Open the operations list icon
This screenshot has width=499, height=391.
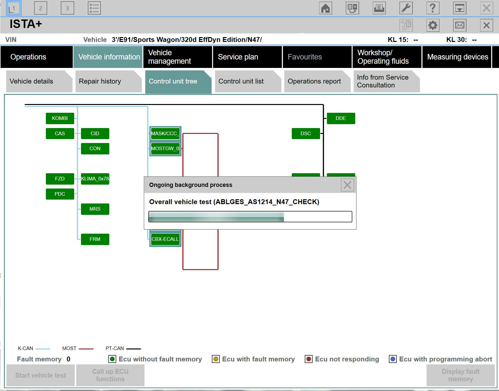pyautogui.click(x=94, y=8)
